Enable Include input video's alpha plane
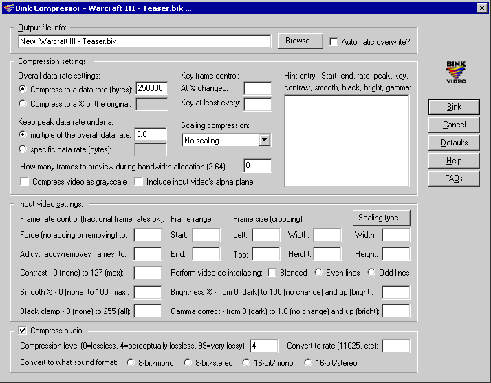The width and height of the screenshot is (491, 383). tap(138, 182)
